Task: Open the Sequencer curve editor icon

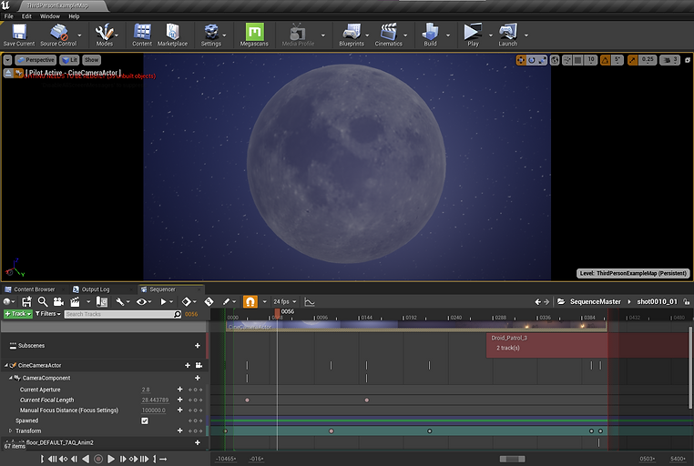Action: (x=309, y=301)
